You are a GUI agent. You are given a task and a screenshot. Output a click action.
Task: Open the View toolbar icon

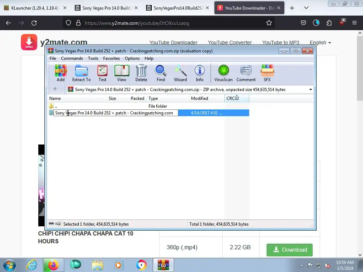click(x=122, y=73)
